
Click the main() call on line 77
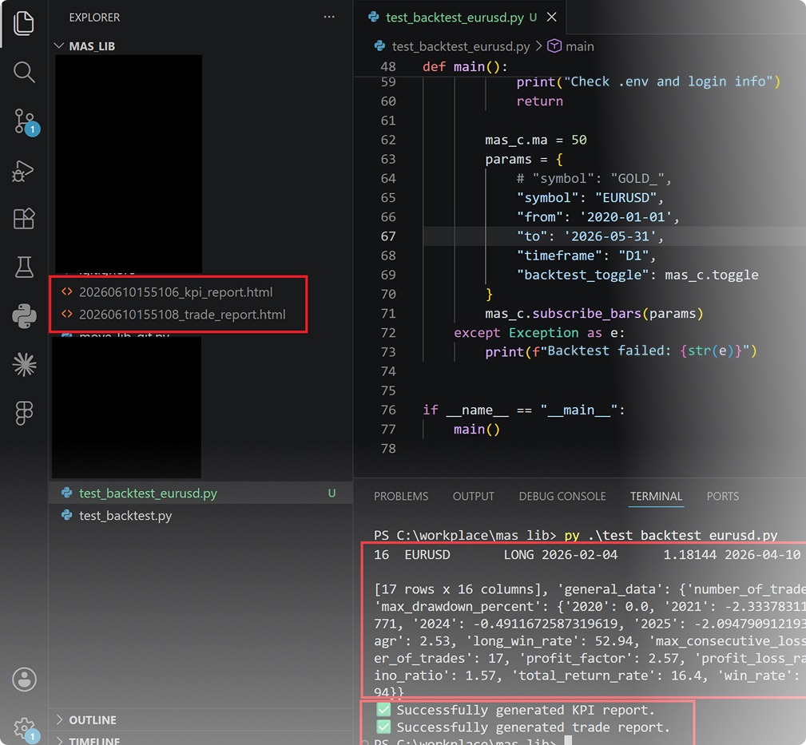(x=477, y=429)
